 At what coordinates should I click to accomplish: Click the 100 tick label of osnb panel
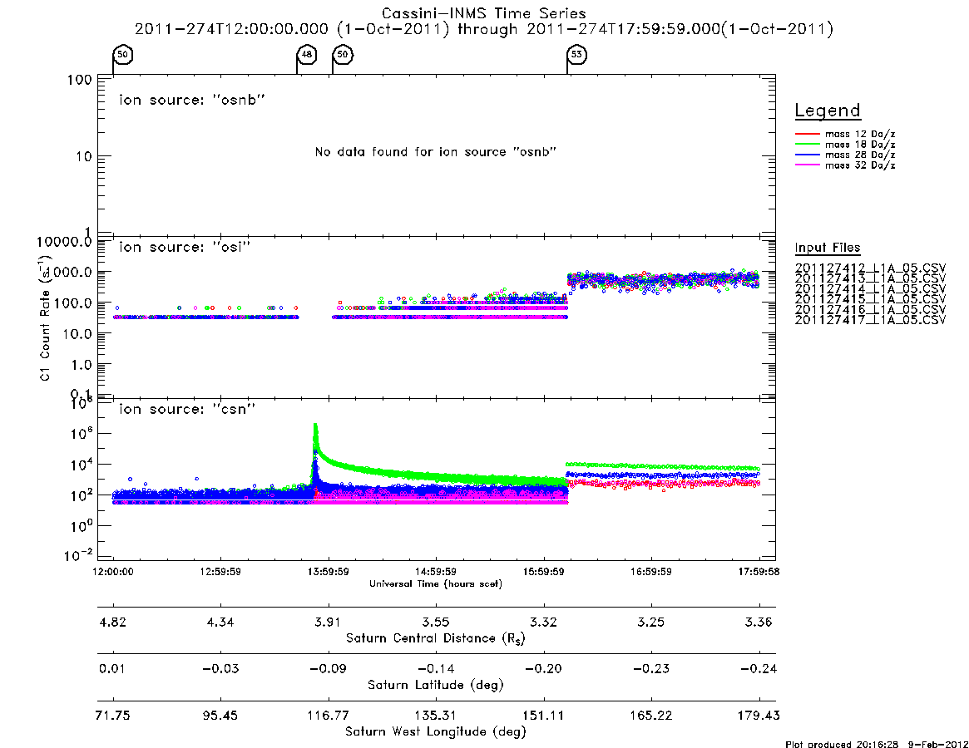[x=80, y=80]
